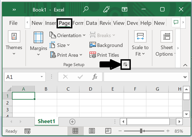
Task: Switch to Page Layout view
Action: pos(92,131)
